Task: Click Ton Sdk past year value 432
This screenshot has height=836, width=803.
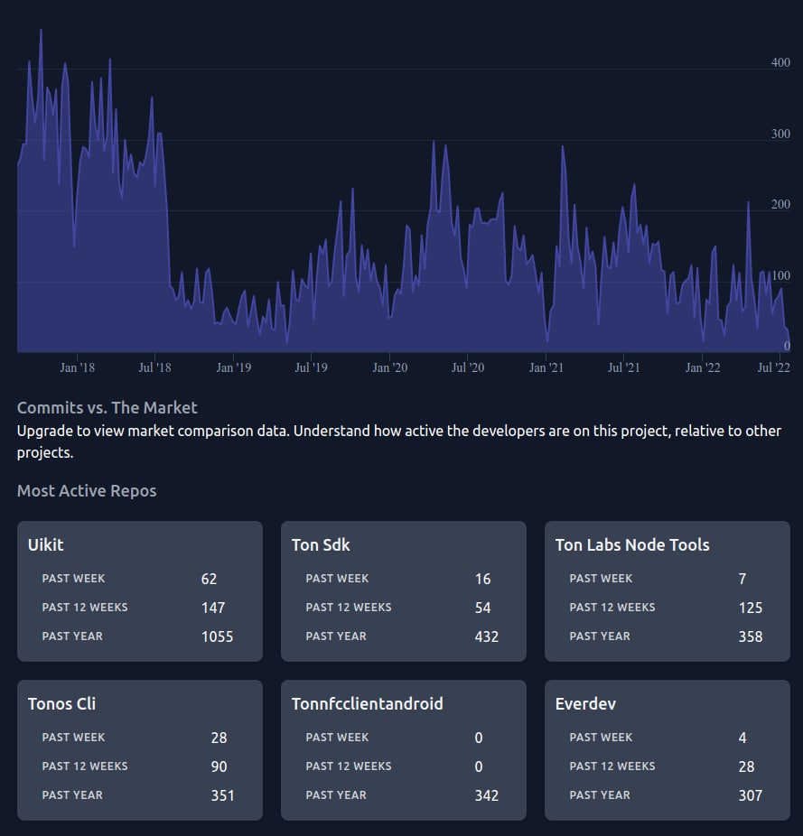Action: (x=486, y=636)
